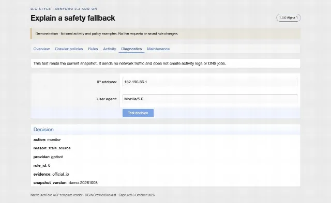Click into the User agent field

click(x=210, y=99)
